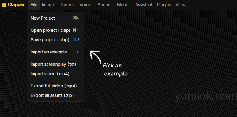Open the Sound menu
The image size is (237, 117).
tap(104, 5)
